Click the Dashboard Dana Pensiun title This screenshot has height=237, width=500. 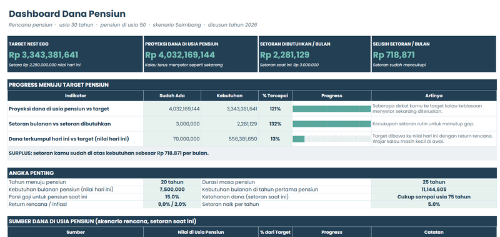click(67, 14)
